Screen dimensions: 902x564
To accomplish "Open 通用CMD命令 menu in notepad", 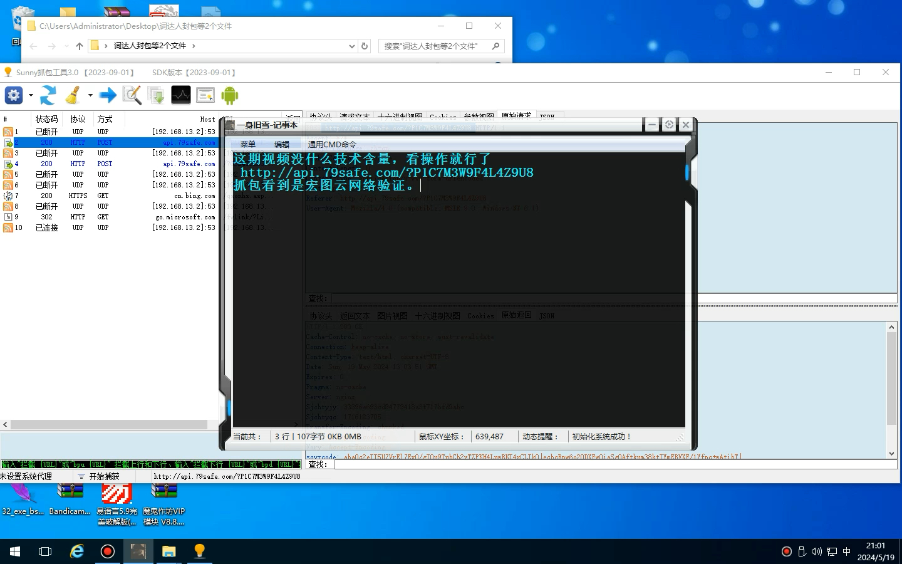I will (332, 144).
